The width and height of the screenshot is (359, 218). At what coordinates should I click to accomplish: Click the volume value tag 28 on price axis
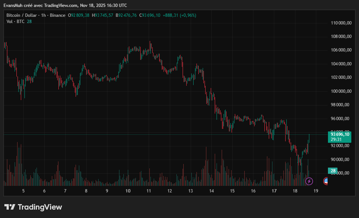click(333, 171)
